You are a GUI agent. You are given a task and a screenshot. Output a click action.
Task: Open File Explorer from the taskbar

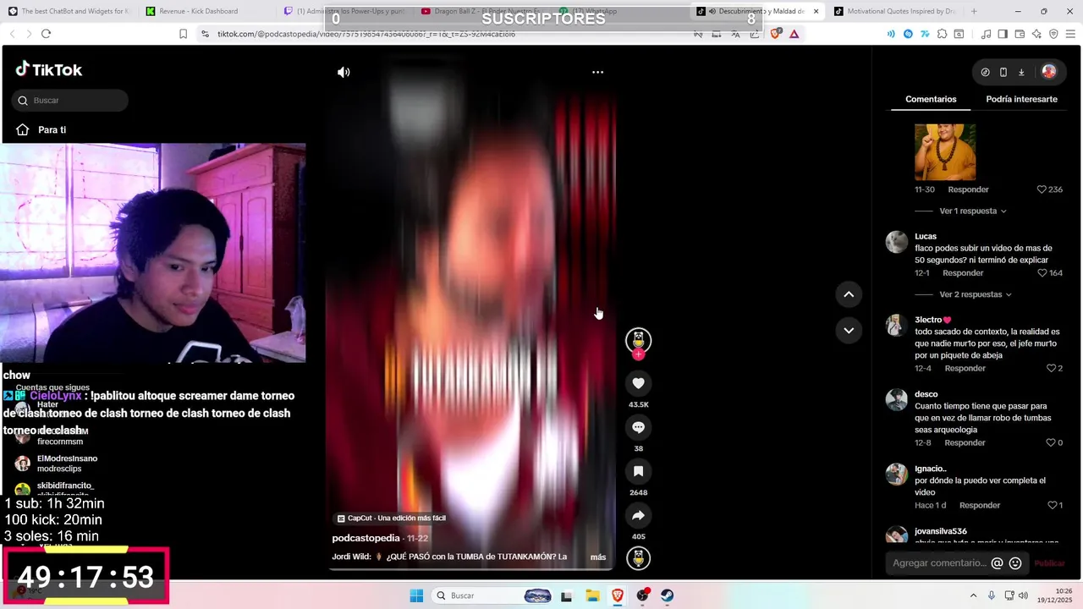click(592, 595)
